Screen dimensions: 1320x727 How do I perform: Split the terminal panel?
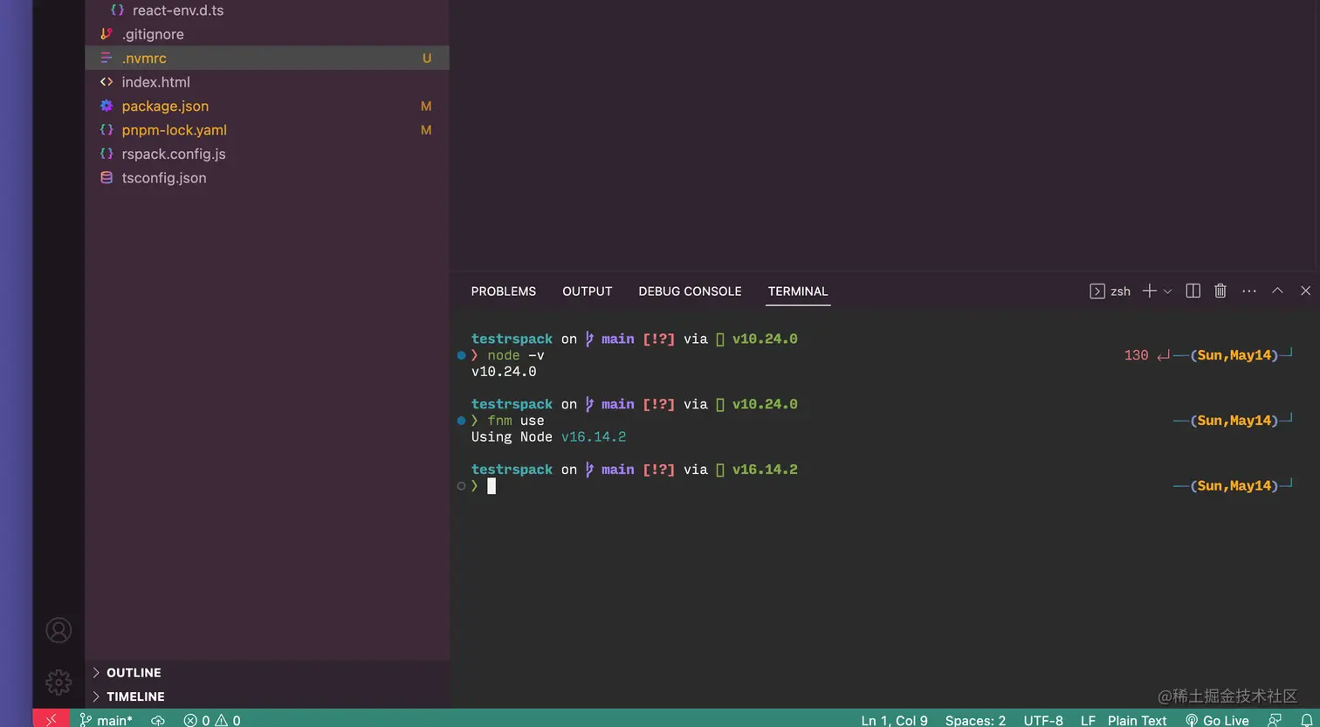pyautogui.click(x=1193, y=291)
